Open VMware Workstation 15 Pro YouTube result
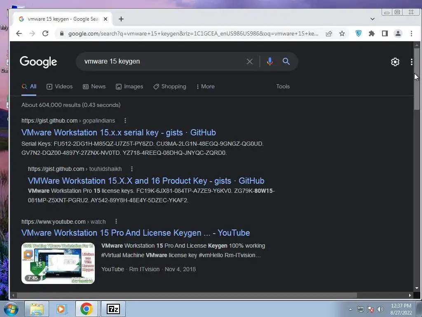The image size is (422, 317). click(136, 233)
